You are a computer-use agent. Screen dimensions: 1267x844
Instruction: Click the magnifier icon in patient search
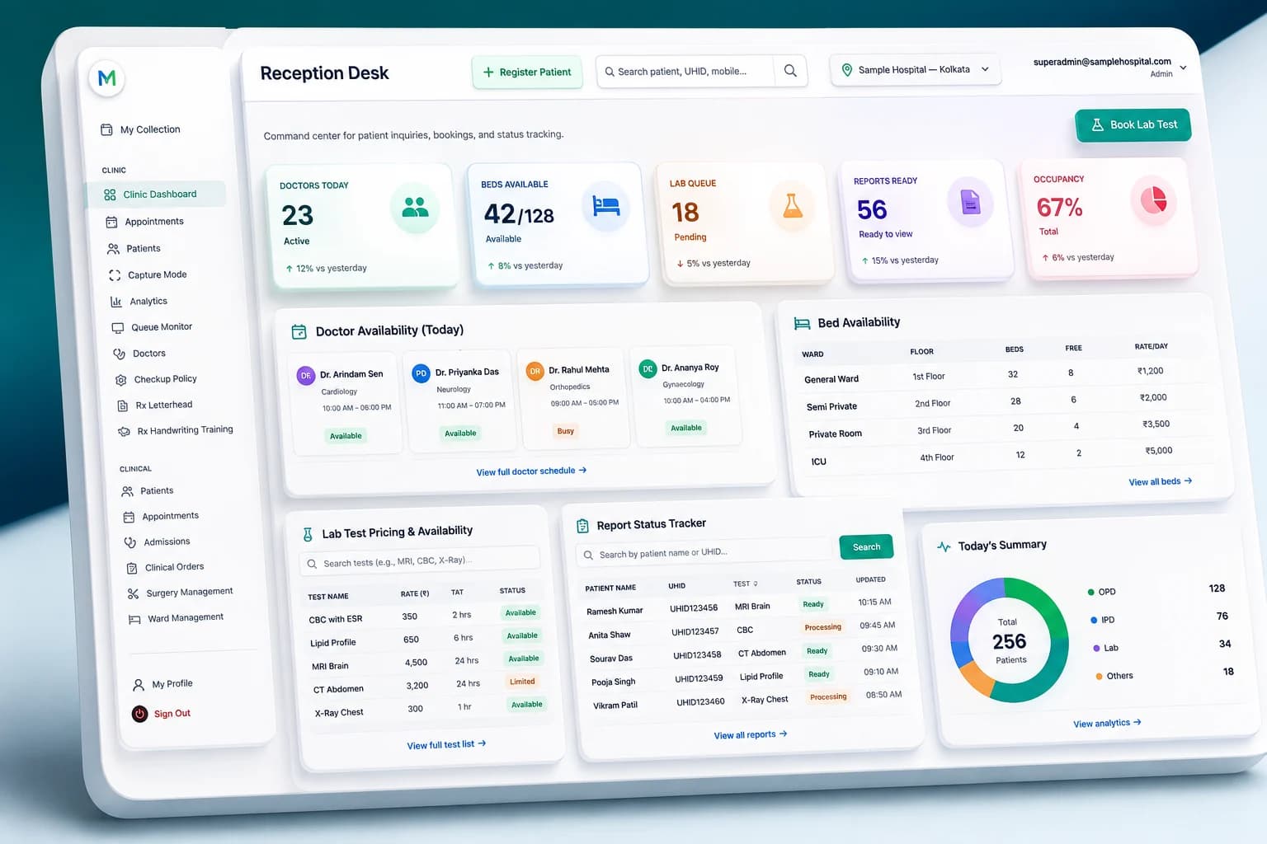790,71
